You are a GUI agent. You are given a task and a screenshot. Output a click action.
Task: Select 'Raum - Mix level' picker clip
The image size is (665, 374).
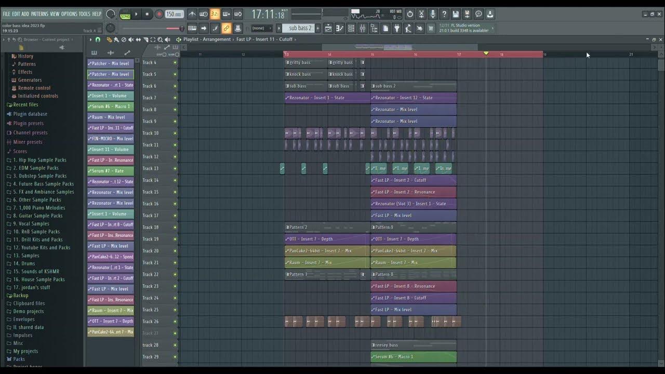coord(111,117)
